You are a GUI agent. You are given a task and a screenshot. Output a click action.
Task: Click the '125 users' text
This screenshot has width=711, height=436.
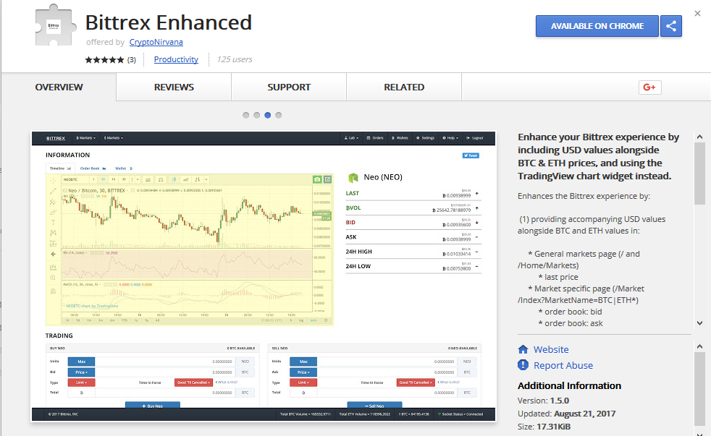coord(234,59)
